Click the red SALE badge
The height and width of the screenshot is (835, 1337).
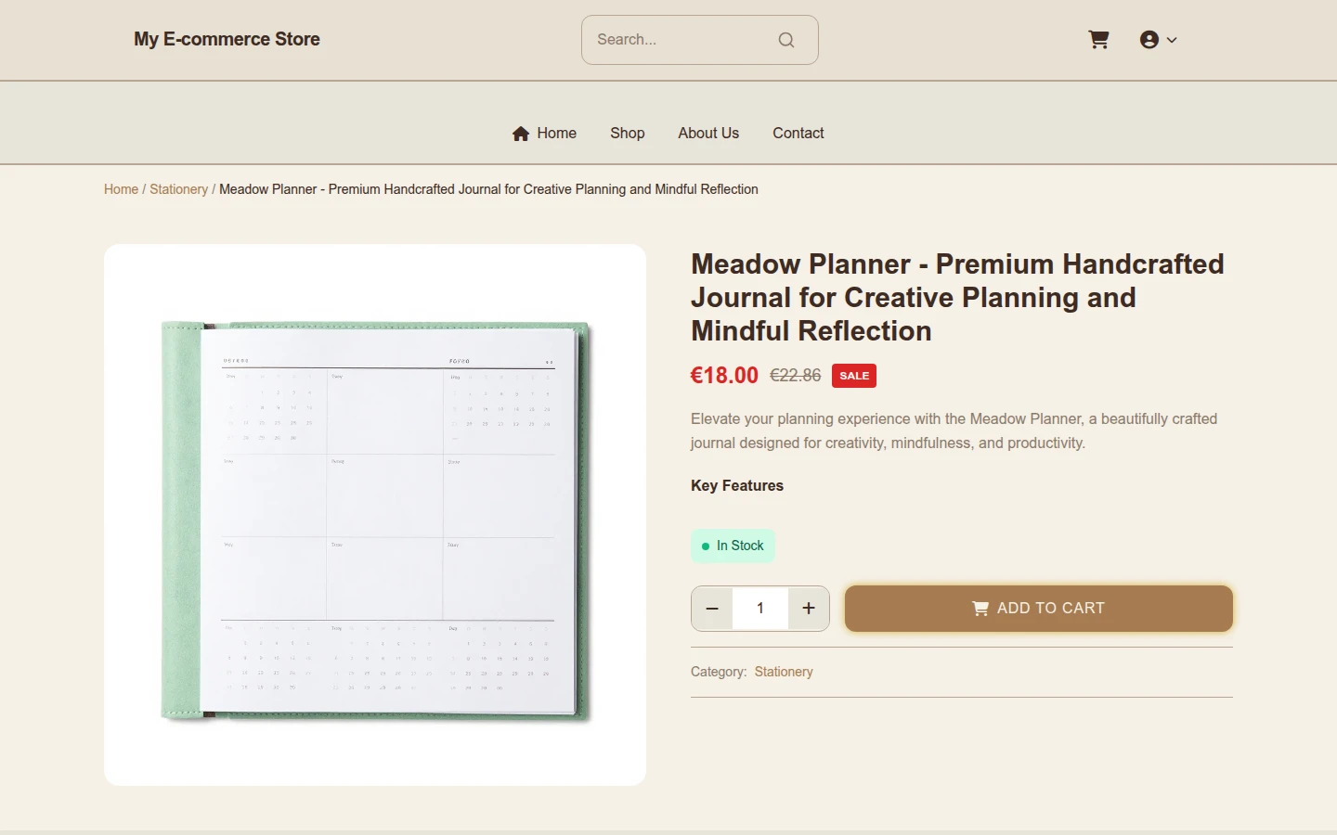tap(854, 376)
